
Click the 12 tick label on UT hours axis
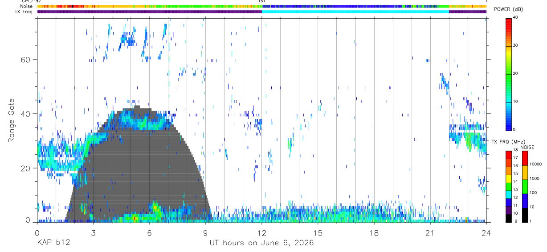click(261, 232)
